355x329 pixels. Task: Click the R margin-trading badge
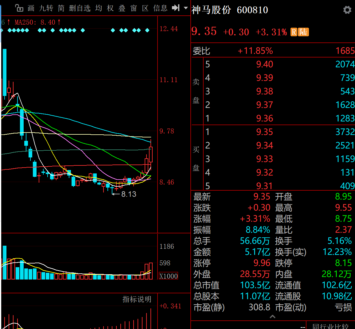[x=294, y=32]
